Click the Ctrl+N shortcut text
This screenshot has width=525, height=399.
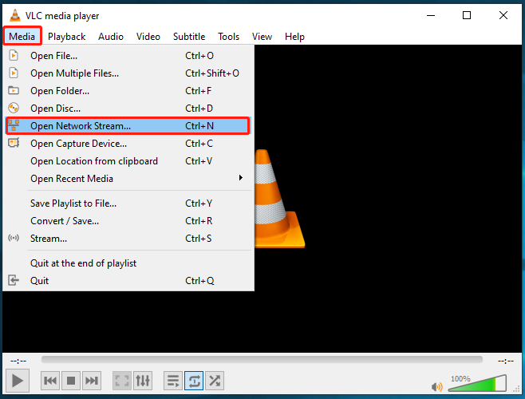pyautogui.click(x=199, y=126)
